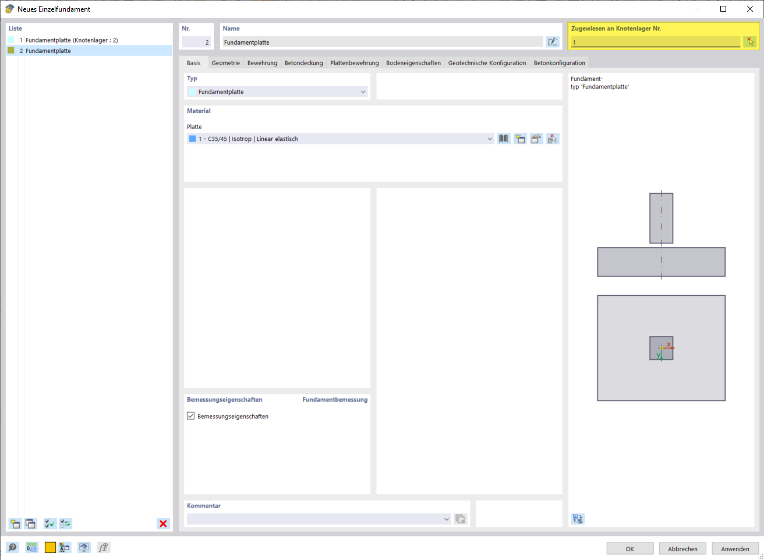Screen dimensions: 764x560
Task: Open Geotechnische Konfiguration tab
Action: click(487, 63)
